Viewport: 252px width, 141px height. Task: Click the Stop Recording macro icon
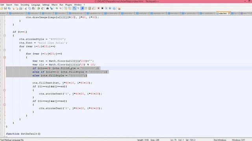click(x=102, y=8)
